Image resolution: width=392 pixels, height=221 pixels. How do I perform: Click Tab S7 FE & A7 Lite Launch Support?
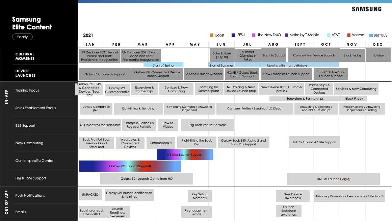[331, 74]
